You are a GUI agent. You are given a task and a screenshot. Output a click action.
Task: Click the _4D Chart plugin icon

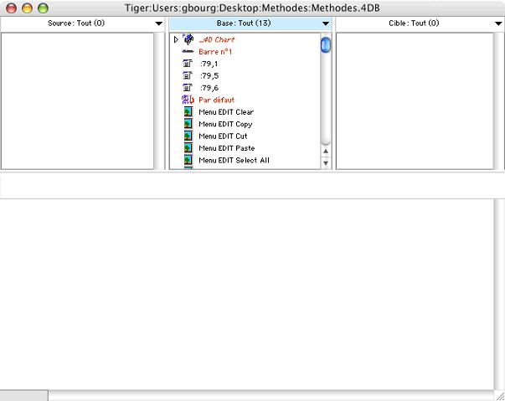(188, 39)
